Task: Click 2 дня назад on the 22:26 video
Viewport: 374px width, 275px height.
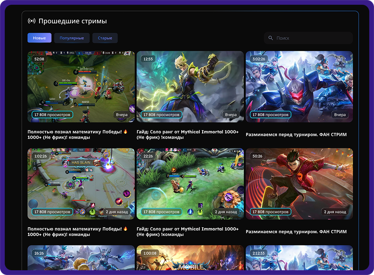Action: 226,212
